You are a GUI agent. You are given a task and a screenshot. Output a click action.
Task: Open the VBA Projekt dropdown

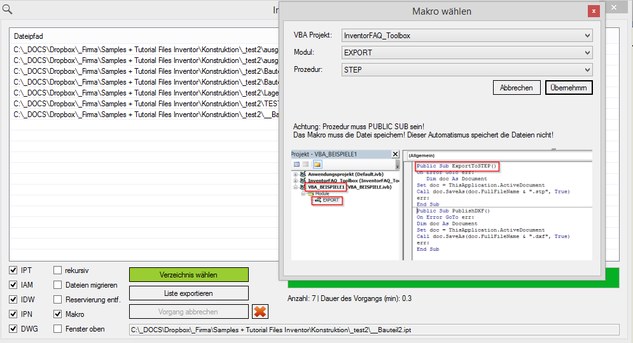pos(467,36)
